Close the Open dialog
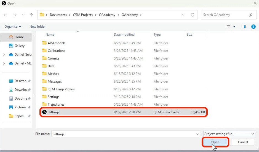This screenshot has width=259, height=152. pyautogui.click(x=255, y=3)
